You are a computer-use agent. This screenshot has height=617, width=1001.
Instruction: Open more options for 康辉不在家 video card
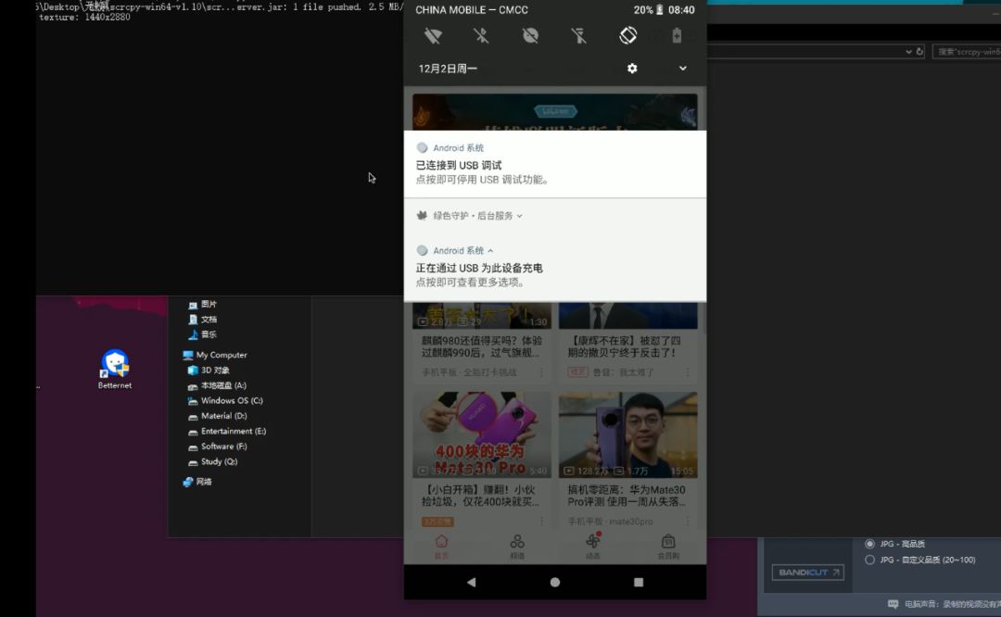click(x=688, y=372)
